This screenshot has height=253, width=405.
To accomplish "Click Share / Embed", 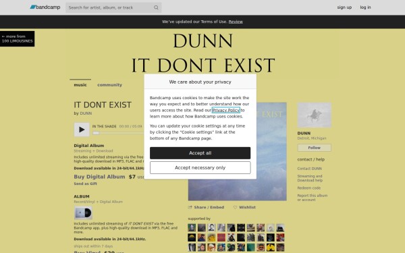I will pos(206,207).
